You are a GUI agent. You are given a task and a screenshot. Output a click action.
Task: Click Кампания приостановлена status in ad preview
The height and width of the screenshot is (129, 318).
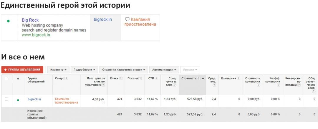pyautogui.click(x=140, y=22)
